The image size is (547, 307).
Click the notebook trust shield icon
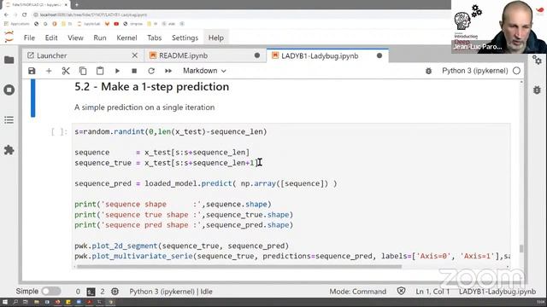401,291
